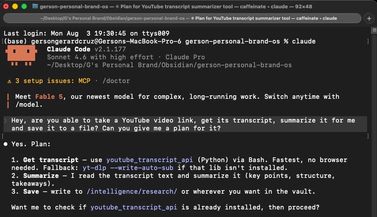The width and height of the screenshot is (377, 217).
Task: Click youtube_transcript_api in the 'Want me to check' line
Action: click(134, 208)
